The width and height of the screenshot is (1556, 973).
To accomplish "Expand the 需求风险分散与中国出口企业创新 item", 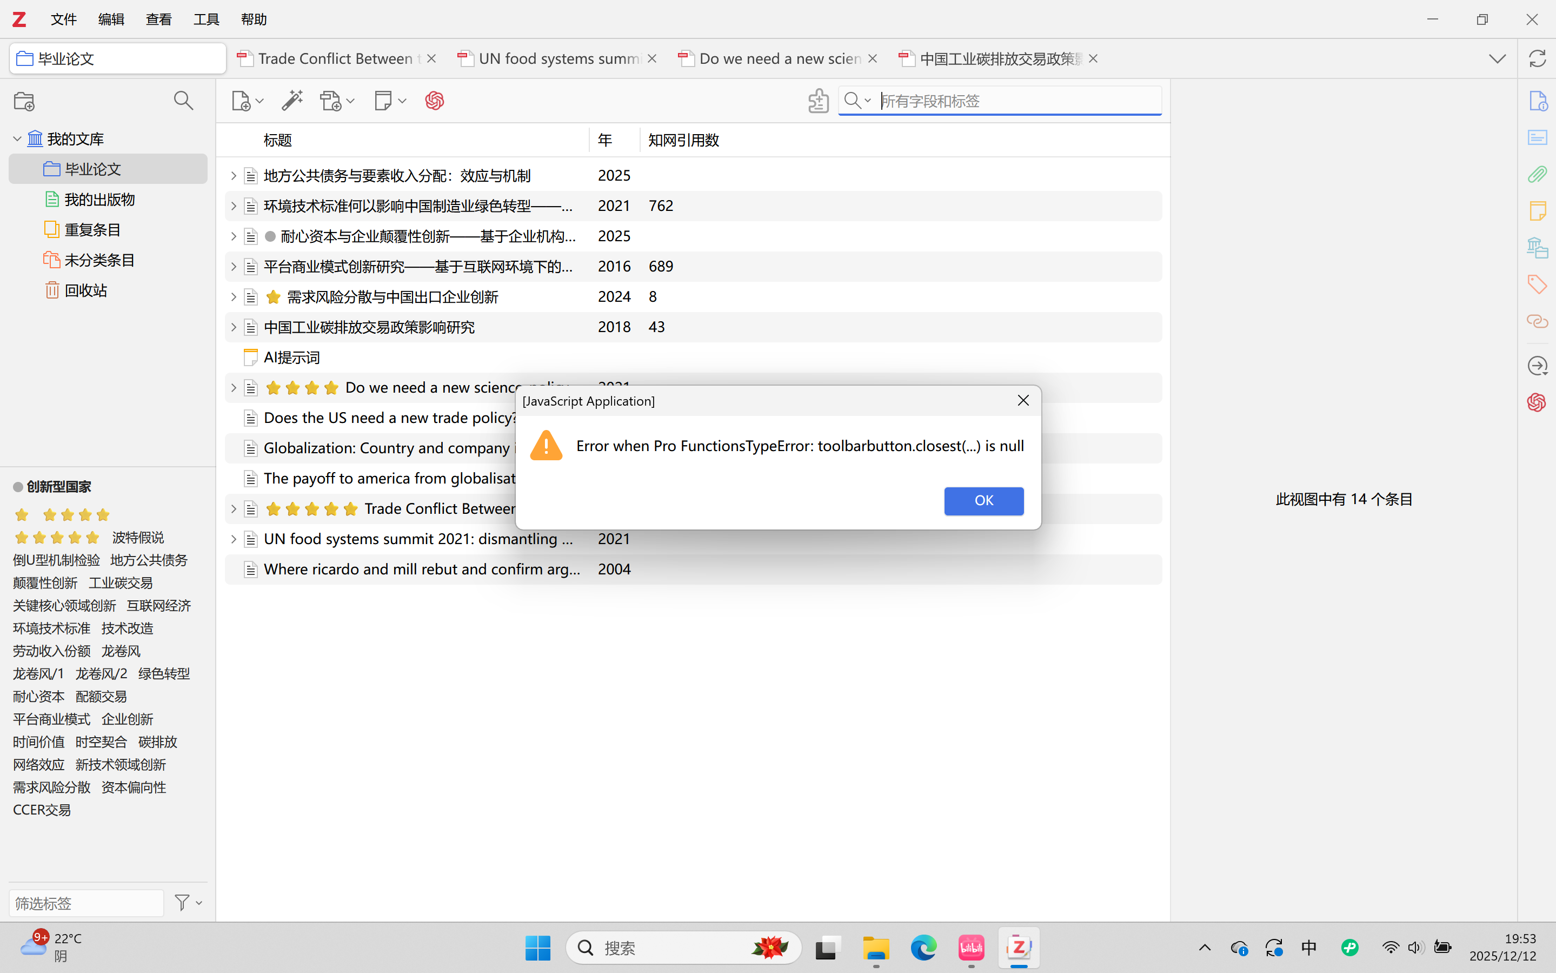I will coord(234,297).
